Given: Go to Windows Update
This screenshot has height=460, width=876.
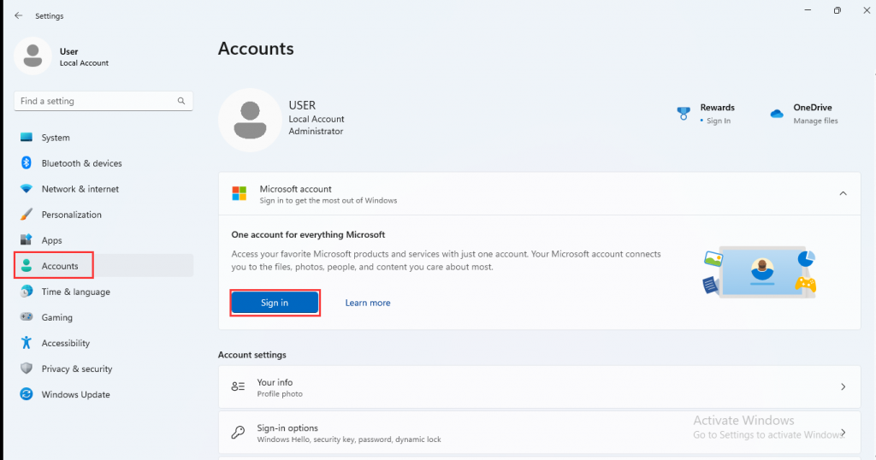Looking at the screenshot, I should click(x=104, y=394).
